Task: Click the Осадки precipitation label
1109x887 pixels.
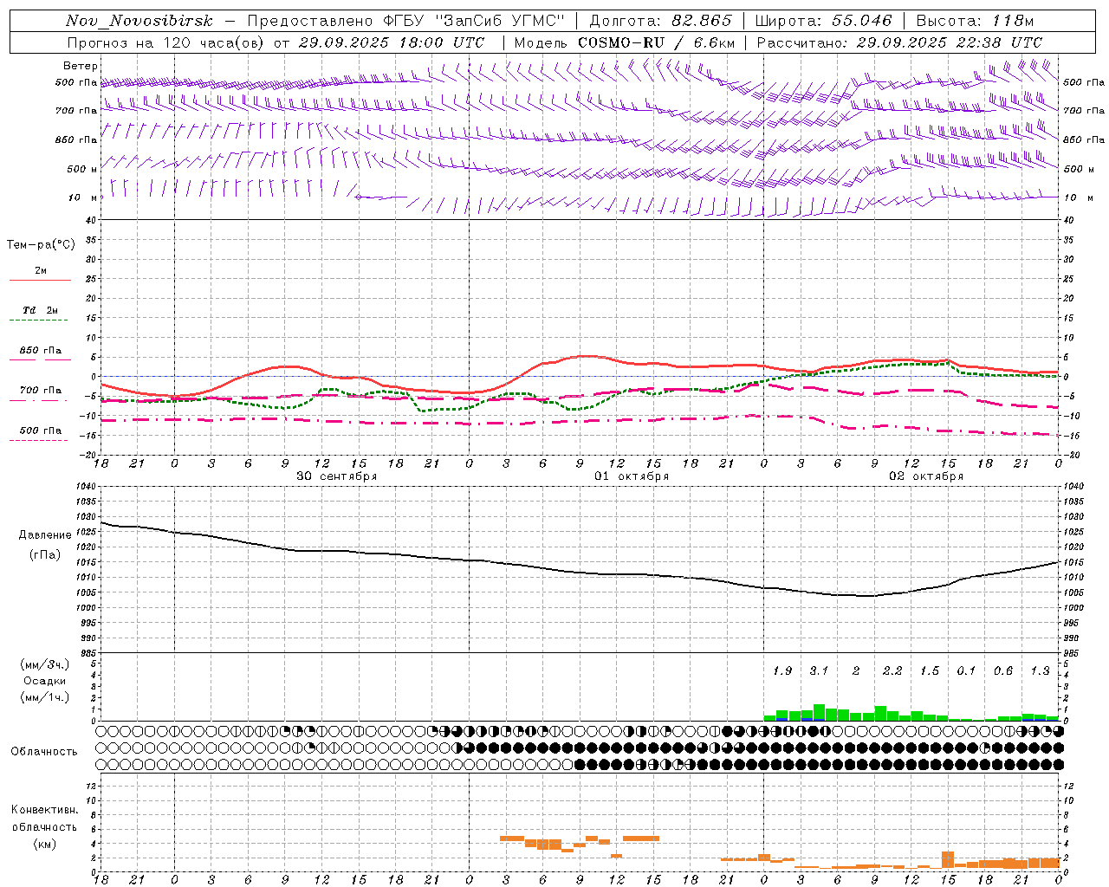Action: (x=45, y=681)
